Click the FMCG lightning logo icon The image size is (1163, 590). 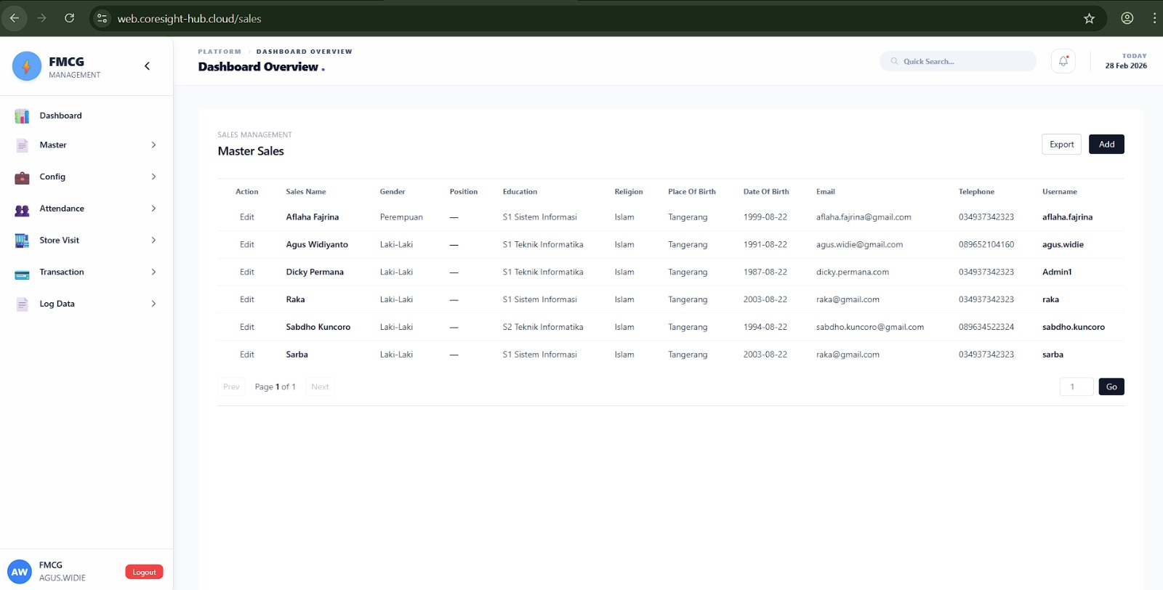pyautogui.click(x=27, y=66)
